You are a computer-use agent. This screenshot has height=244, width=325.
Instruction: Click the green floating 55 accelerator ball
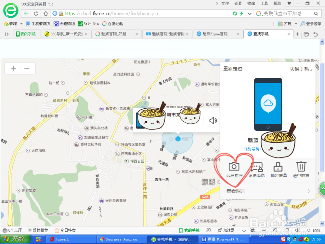pos(322,188)
